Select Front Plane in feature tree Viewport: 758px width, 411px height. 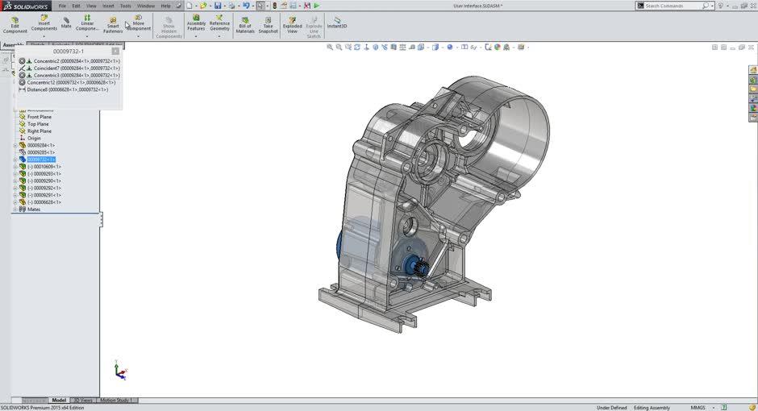pyautogui.click(x=39, y=117)
